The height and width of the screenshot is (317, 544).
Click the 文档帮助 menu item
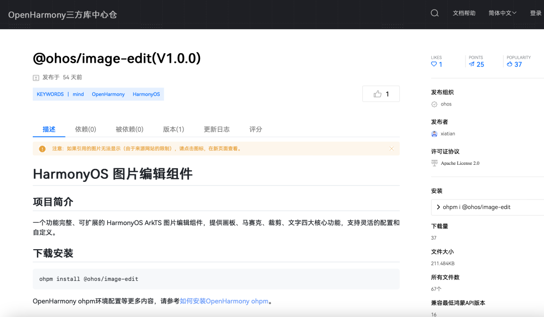[x=464, y=13]
